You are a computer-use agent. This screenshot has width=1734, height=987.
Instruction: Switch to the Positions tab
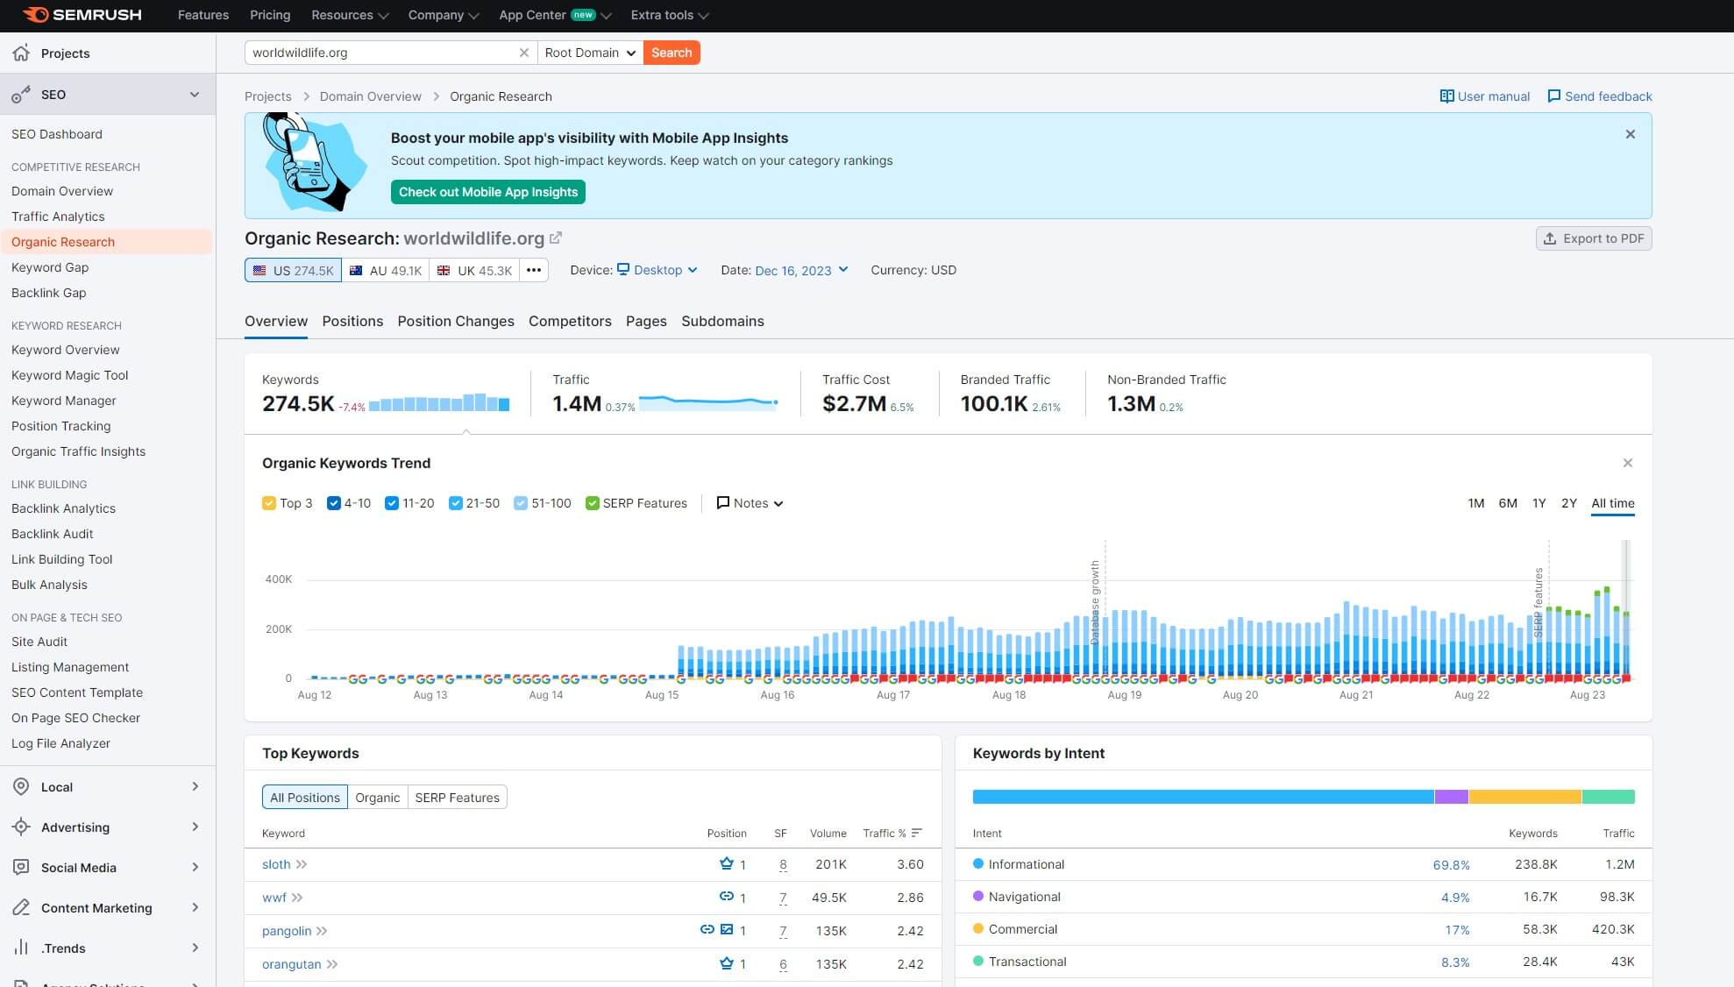pyautogui.click(x=352, y=321)
